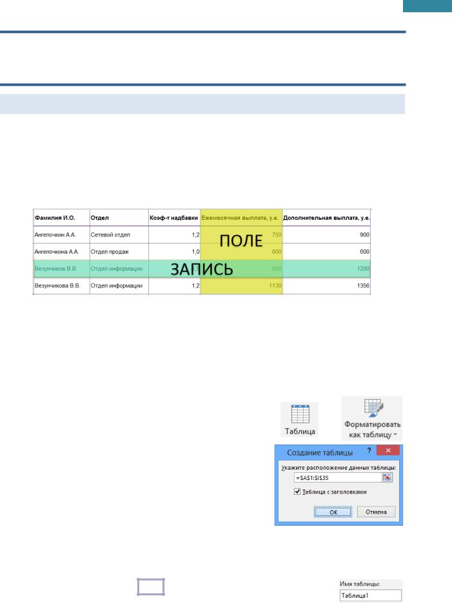Screen dimensions: 452x603
Task: Click the Сетевой отдел cell
Action: click(119, 235)
